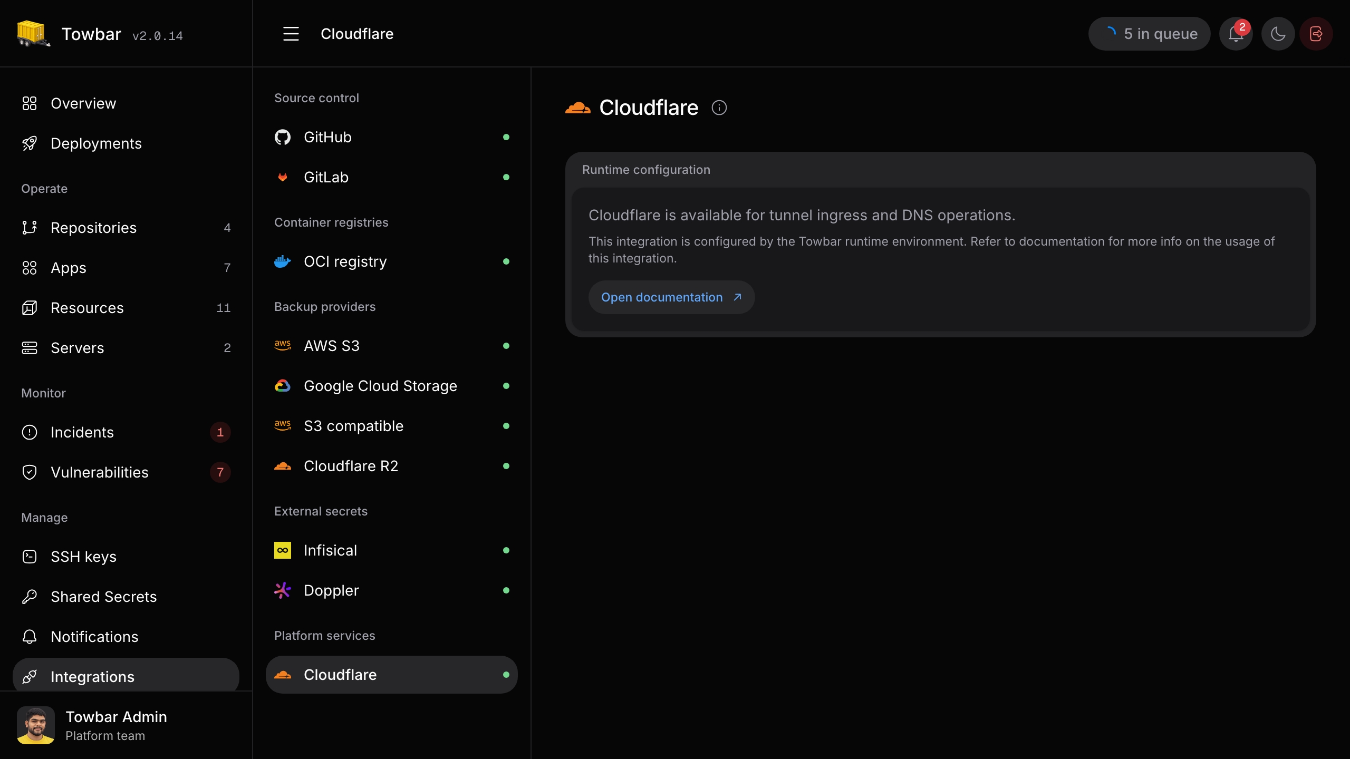This screenshot has width=1350, height=759.
Task: Click the yellow Infisical icon
Action: [x=283, y=550]
